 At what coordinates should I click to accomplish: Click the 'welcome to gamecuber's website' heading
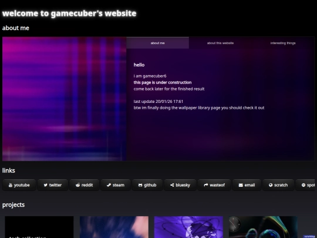[69, 14]
